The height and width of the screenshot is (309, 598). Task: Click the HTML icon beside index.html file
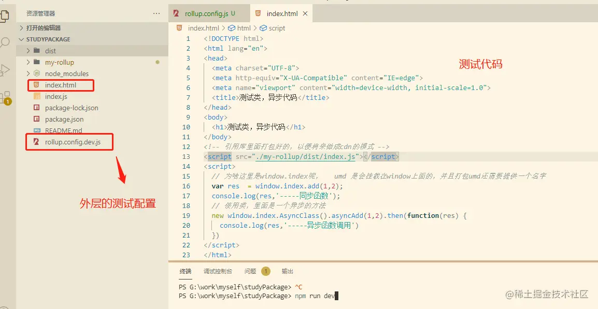[37, 85]
